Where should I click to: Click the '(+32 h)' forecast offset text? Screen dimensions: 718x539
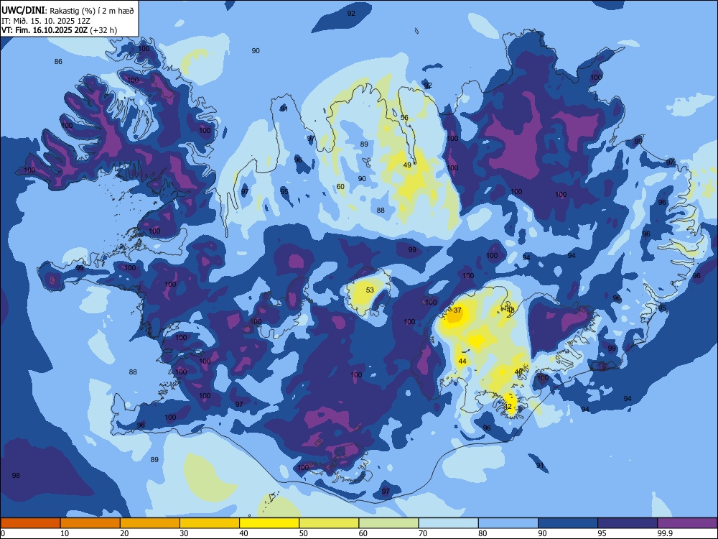point(103,30)
